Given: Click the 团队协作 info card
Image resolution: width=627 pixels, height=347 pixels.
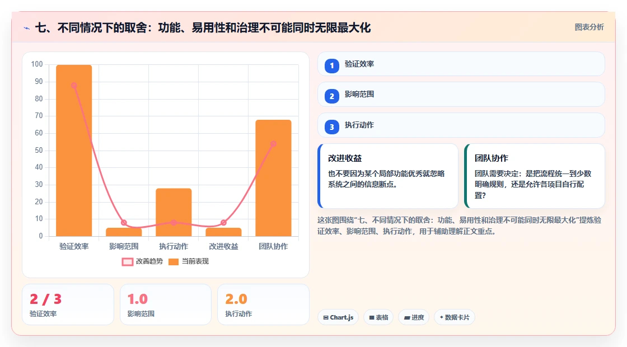Looking at the screenshot, I should pyautogui.click(x=534, y=176).
